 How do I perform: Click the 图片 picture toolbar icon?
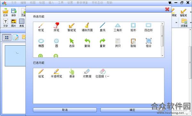point(13,23)
